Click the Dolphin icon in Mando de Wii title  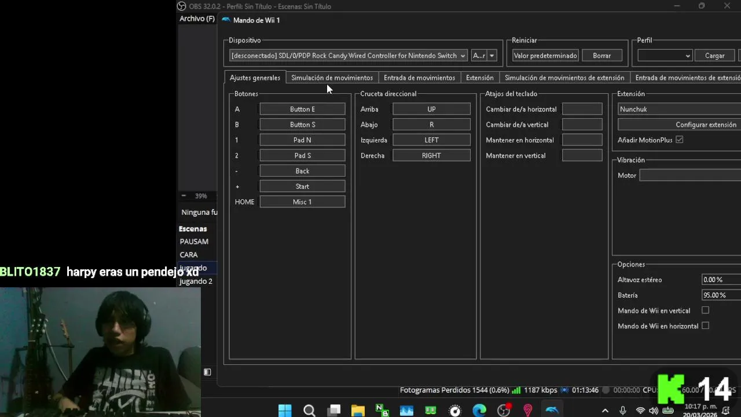226,20
